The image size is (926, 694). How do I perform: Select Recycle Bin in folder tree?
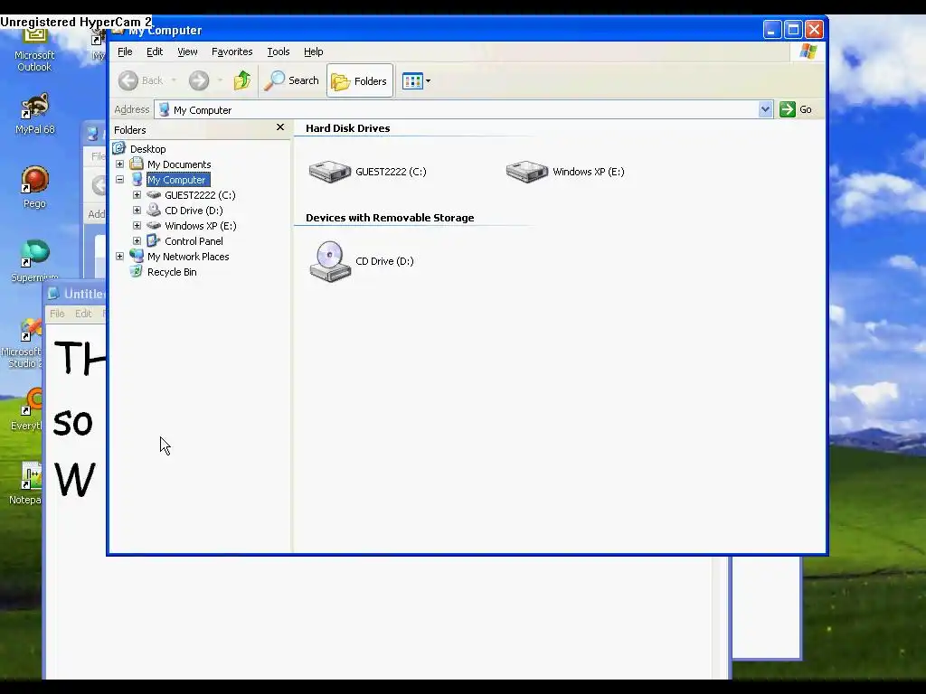(x=172, y=271)
